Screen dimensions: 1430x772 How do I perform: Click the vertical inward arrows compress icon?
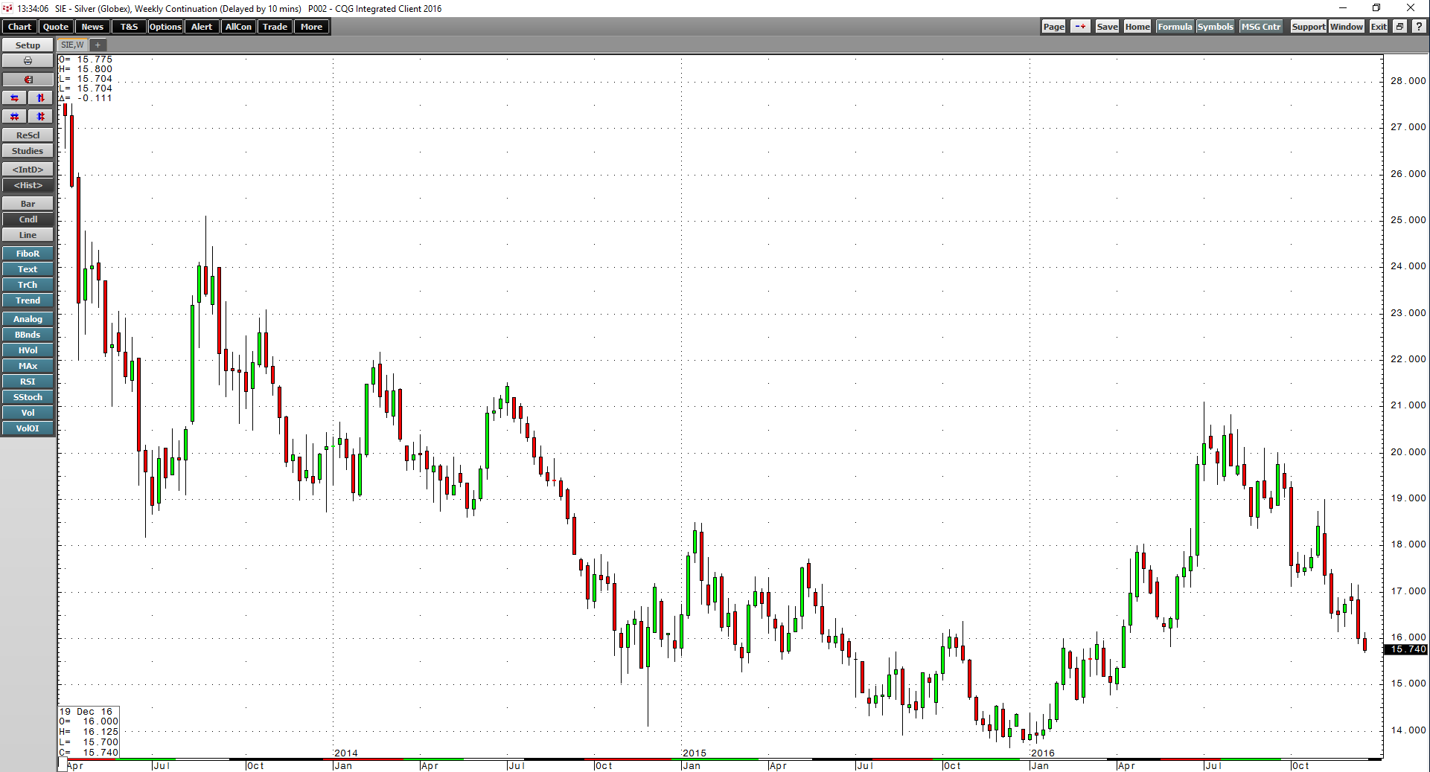point(41,117)
